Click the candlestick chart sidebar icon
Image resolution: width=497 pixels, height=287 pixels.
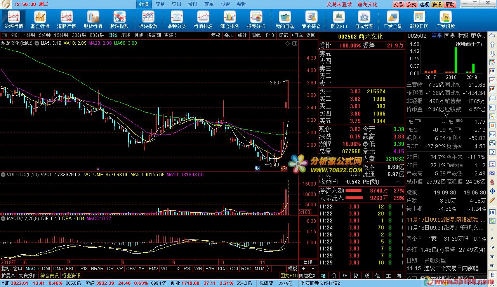click(492, 89)
